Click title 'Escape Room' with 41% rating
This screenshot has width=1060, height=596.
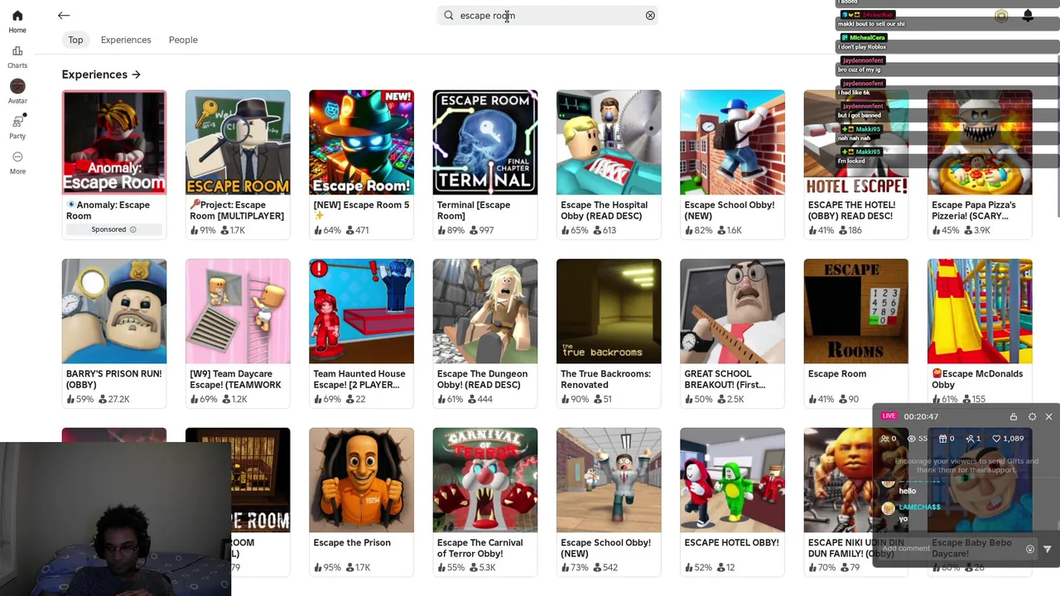click(x=836, y=374)
